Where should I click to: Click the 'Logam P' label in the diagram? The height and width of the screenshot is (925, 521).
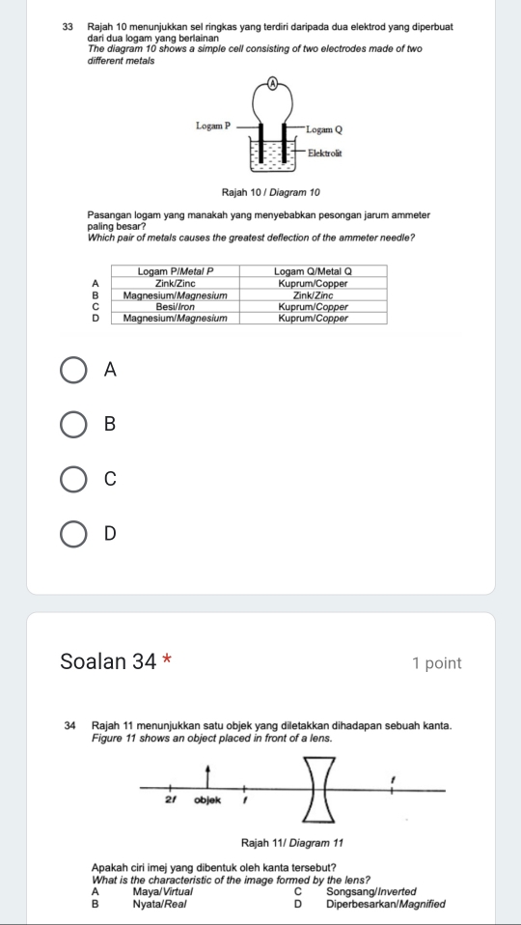[214, 126]
